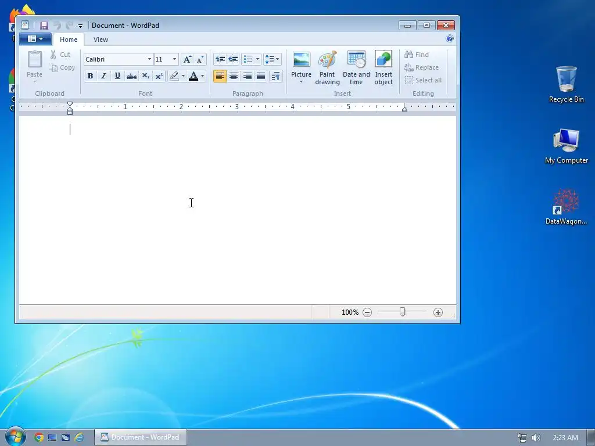Screen dimensions: 595x446
Task: Open Customize Quick Access Toolbar arrow
Action: coord(80,26)
